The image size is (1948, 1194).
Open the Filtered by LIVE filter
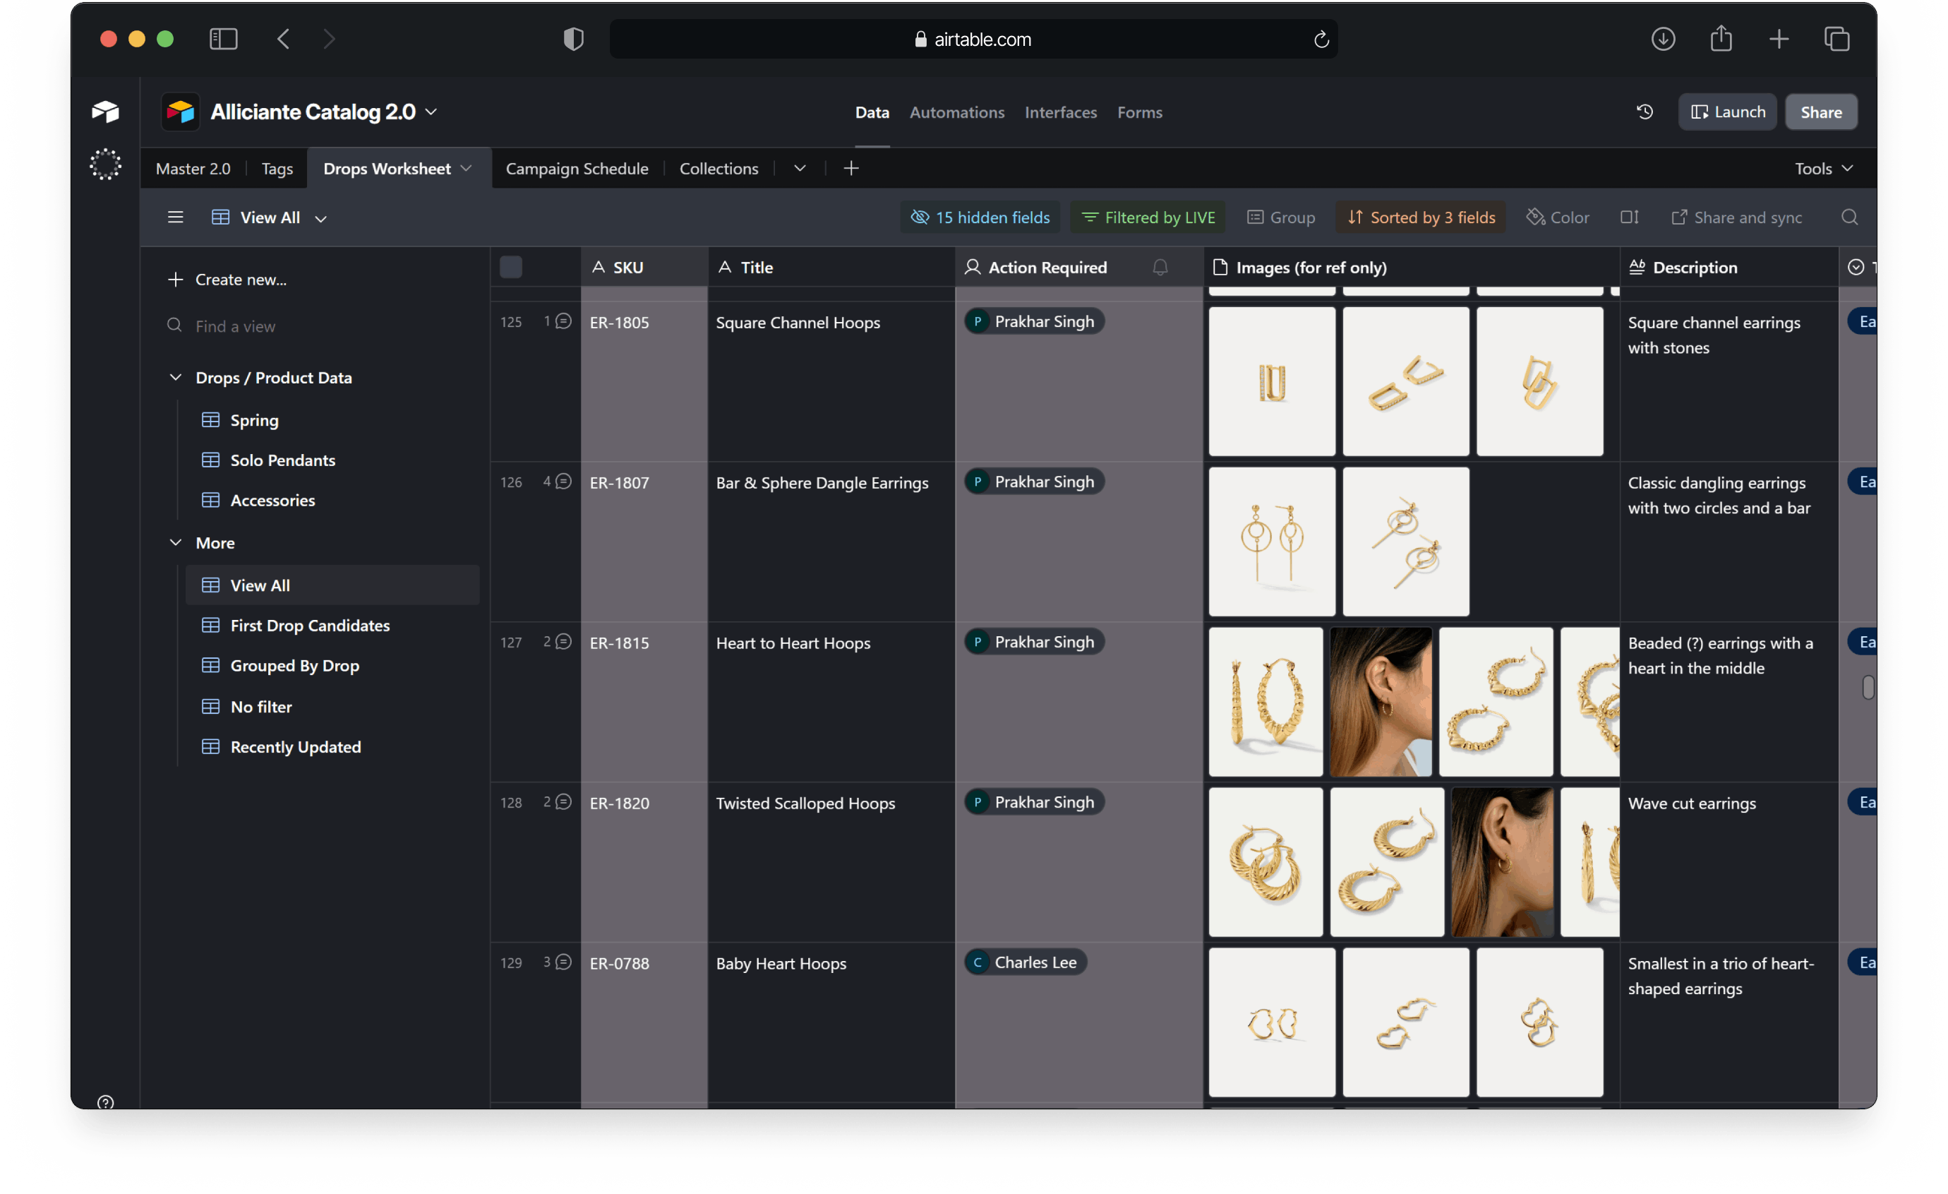coord(1148,217)
